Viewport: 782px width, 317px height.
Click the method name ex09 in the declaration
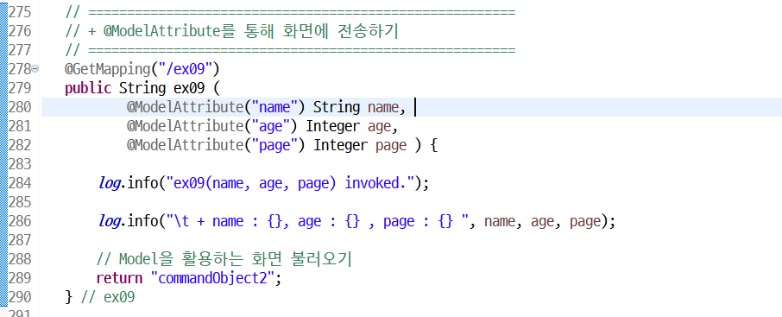(188, 88)
